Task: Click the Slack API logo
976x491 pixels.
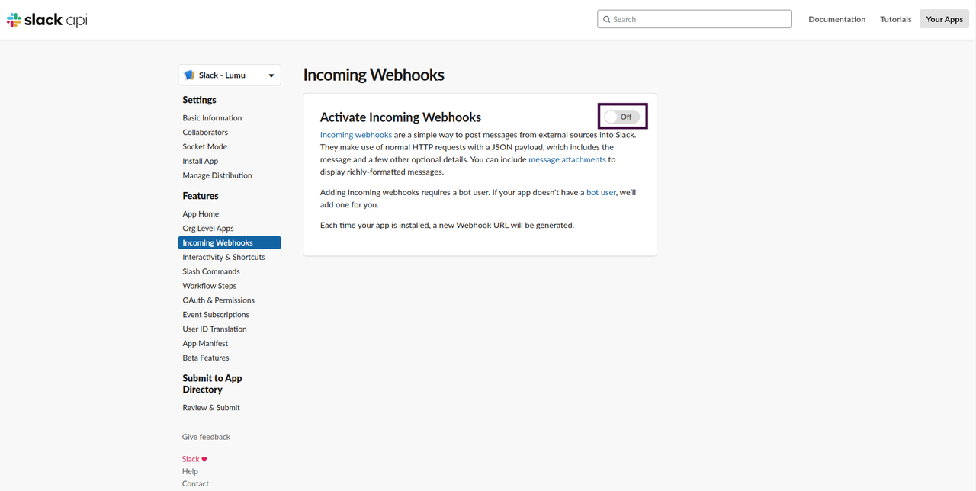Action: tap(47, 21)
